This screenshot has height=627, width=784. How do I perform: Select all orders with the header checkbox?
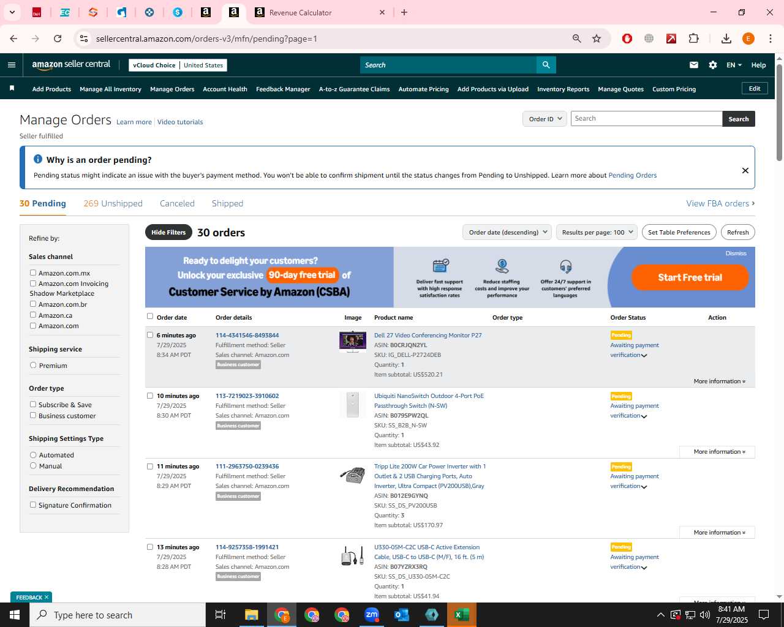pos(150,317)
